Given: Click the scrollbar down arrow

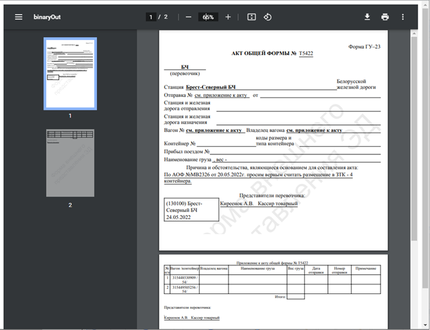Looking at the screenshot, I should pyautogui.click(x=426, y=325).
